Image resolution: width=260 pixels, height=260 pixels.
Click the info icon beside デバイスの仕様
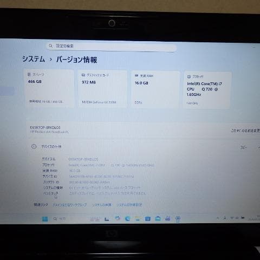click(x=34, y=146)
